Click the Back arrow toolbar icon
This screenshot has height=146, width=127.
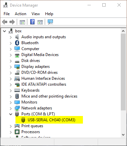tap(5, 22)
